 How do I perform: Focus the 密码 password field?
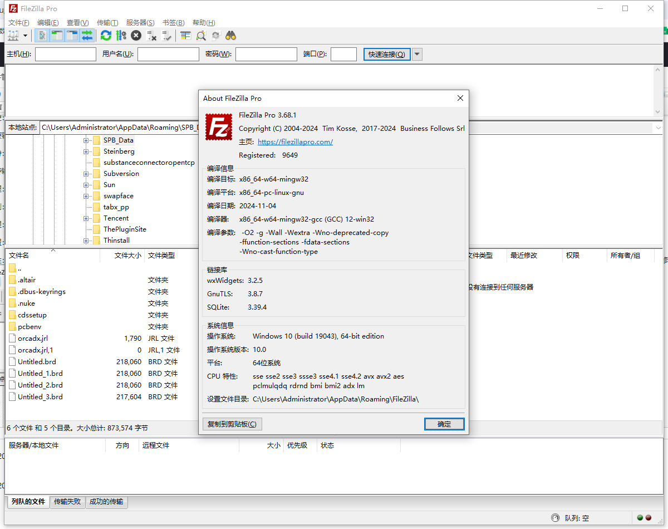click(x=266, y=54)
